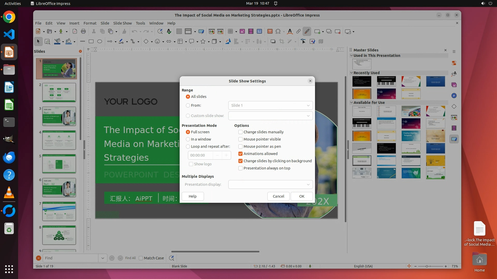Click the Export as PDF icon

tap(75, 31)
